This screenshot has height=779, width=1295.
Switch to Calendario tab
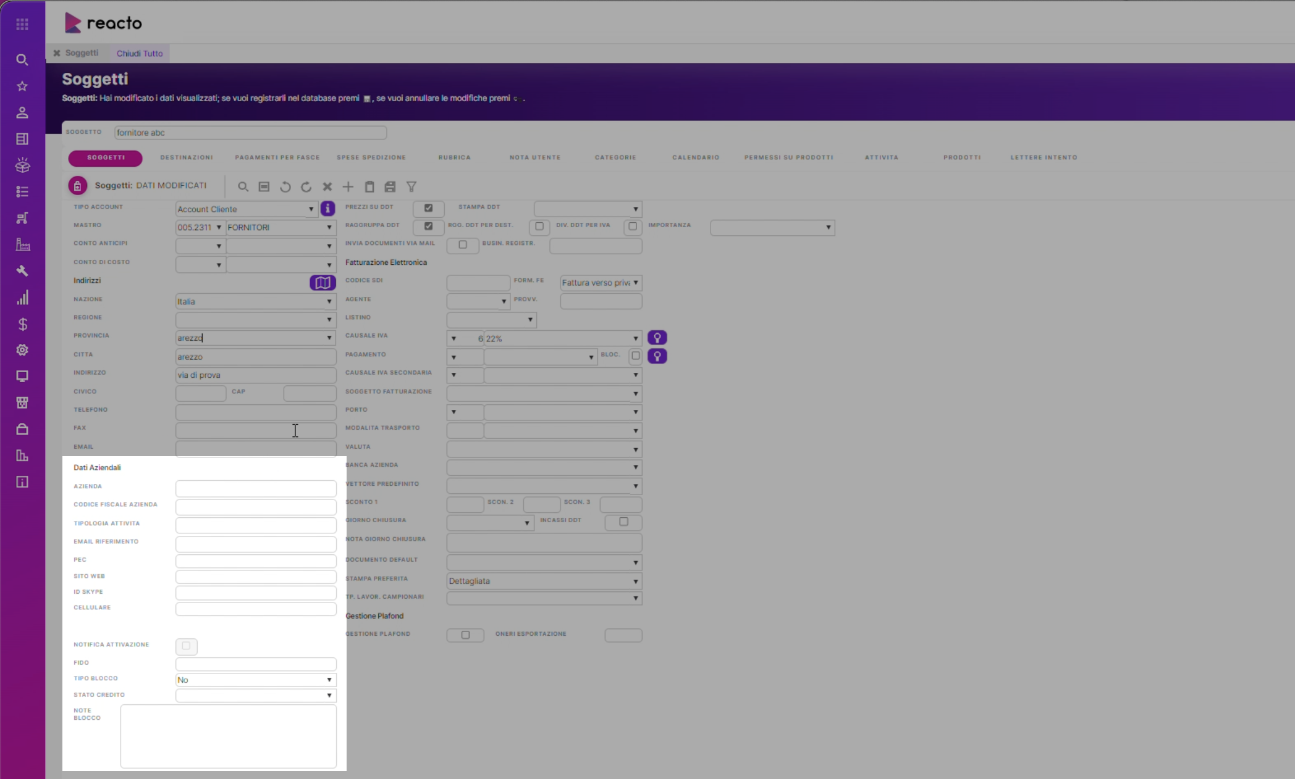[x=696, y=157]
